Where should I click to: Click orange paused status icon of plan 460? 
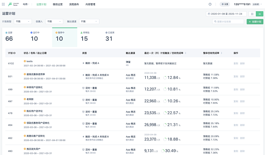(25, 149)
